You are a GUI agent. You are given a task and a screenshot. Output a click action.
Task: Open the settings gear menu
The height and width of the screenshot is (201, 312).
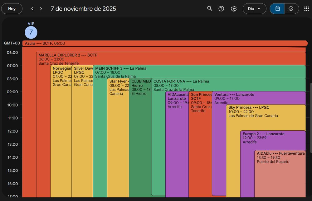(x=234, y=8)
